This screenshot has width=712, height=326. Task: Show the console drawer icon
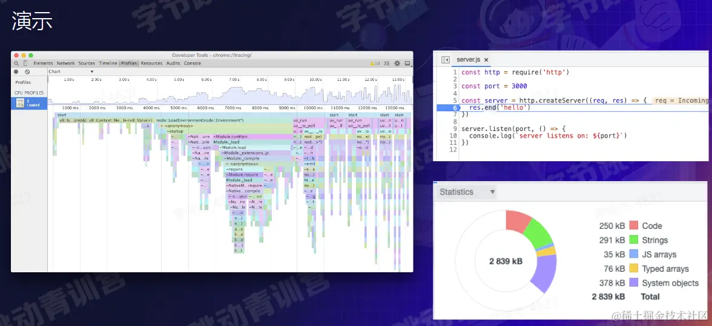point(387,63)
